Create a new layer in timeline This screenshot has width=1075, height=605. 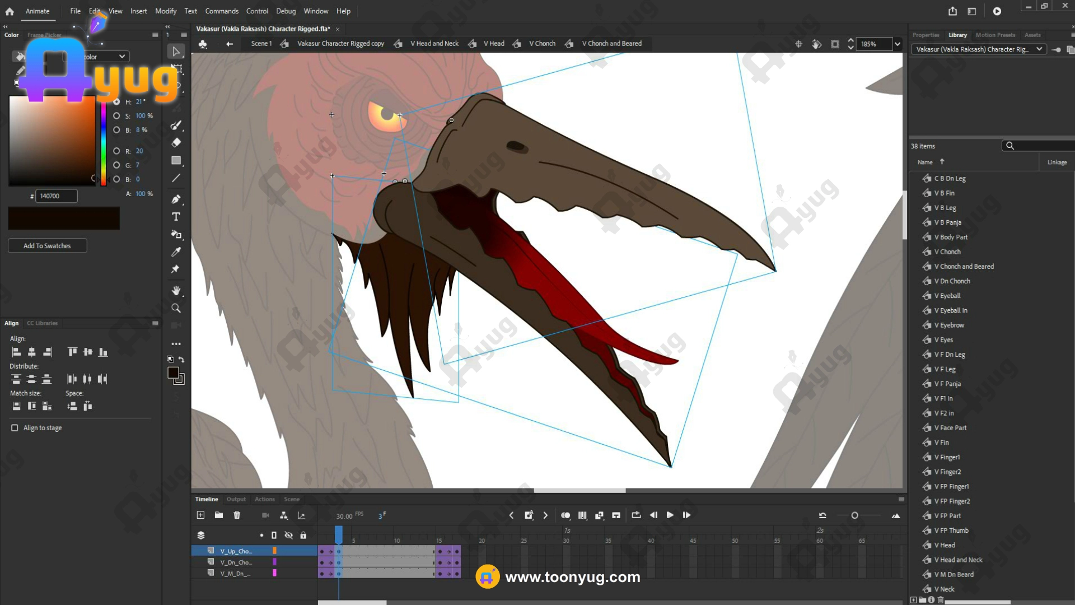click(200, 515)
